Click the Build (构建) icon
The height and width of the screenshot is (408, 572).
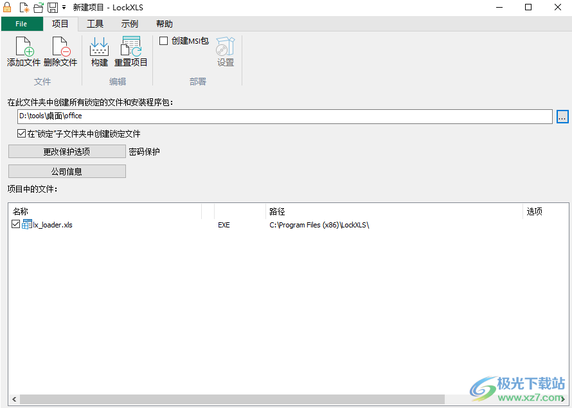click(x=99, y=47)
